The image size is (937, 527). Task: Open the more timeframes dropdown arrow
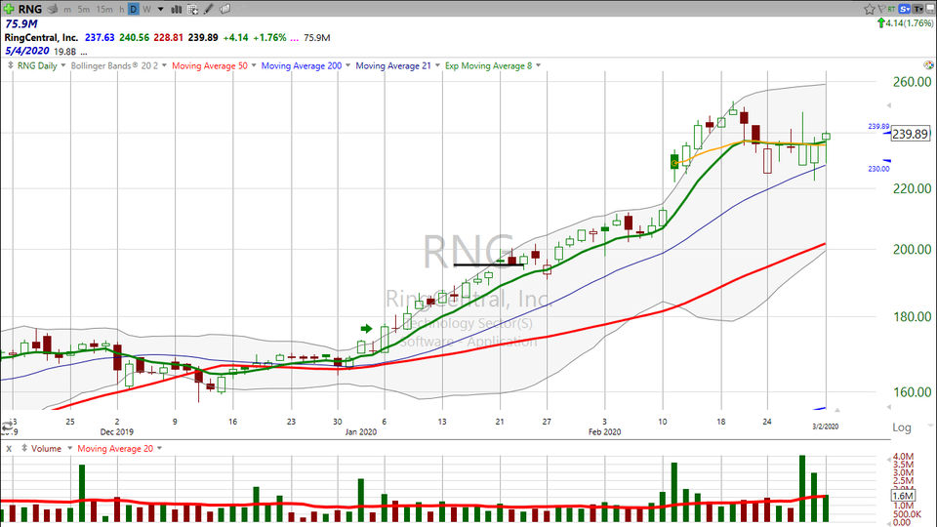(x=160, y=10)
